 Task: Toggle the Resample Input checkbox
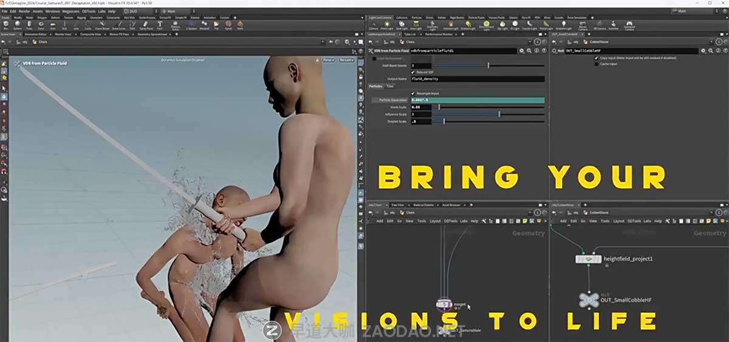click(413, 94)
